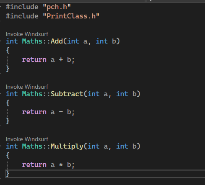The width and height of the screenshot is (205, 185).
Task: Click the opening brace under Maths::Subtract
Action: tap(8, 103)
